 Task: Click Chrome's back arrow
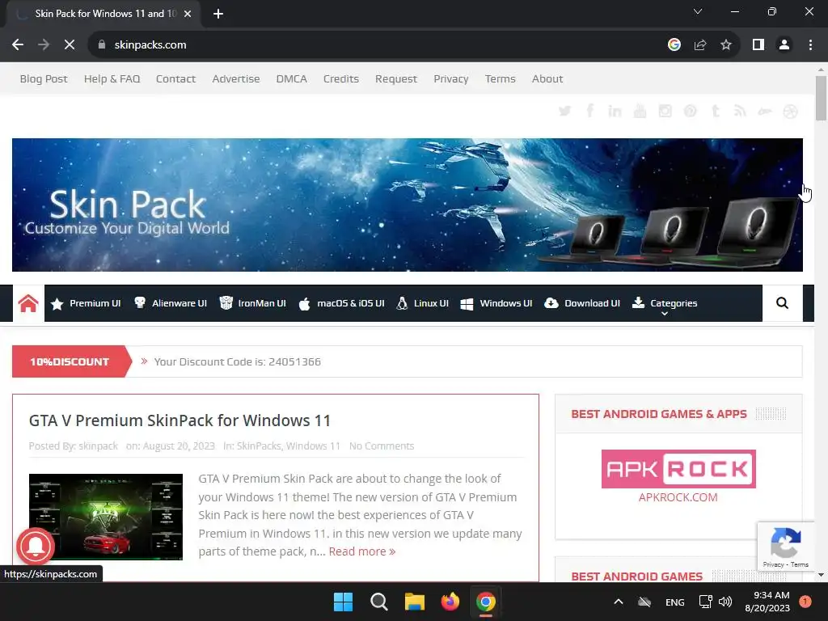click(x=18, y=45)
